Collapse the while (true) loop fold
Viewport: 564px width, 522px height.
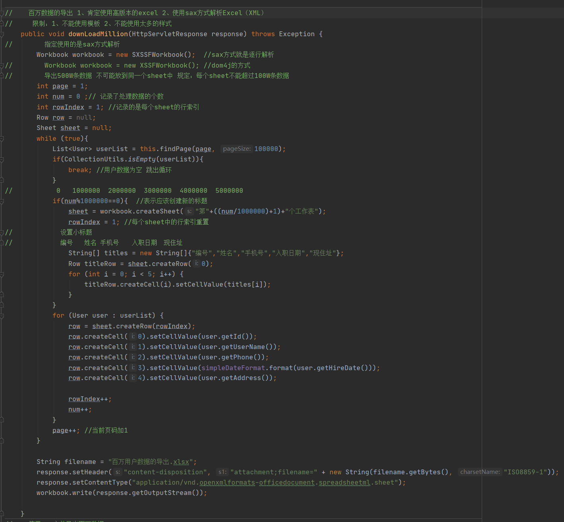2,139
